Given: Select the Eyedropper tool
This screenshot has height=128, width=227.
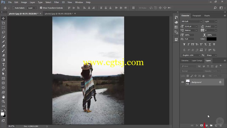Looking at the screenshot, I should pos(3,46).
